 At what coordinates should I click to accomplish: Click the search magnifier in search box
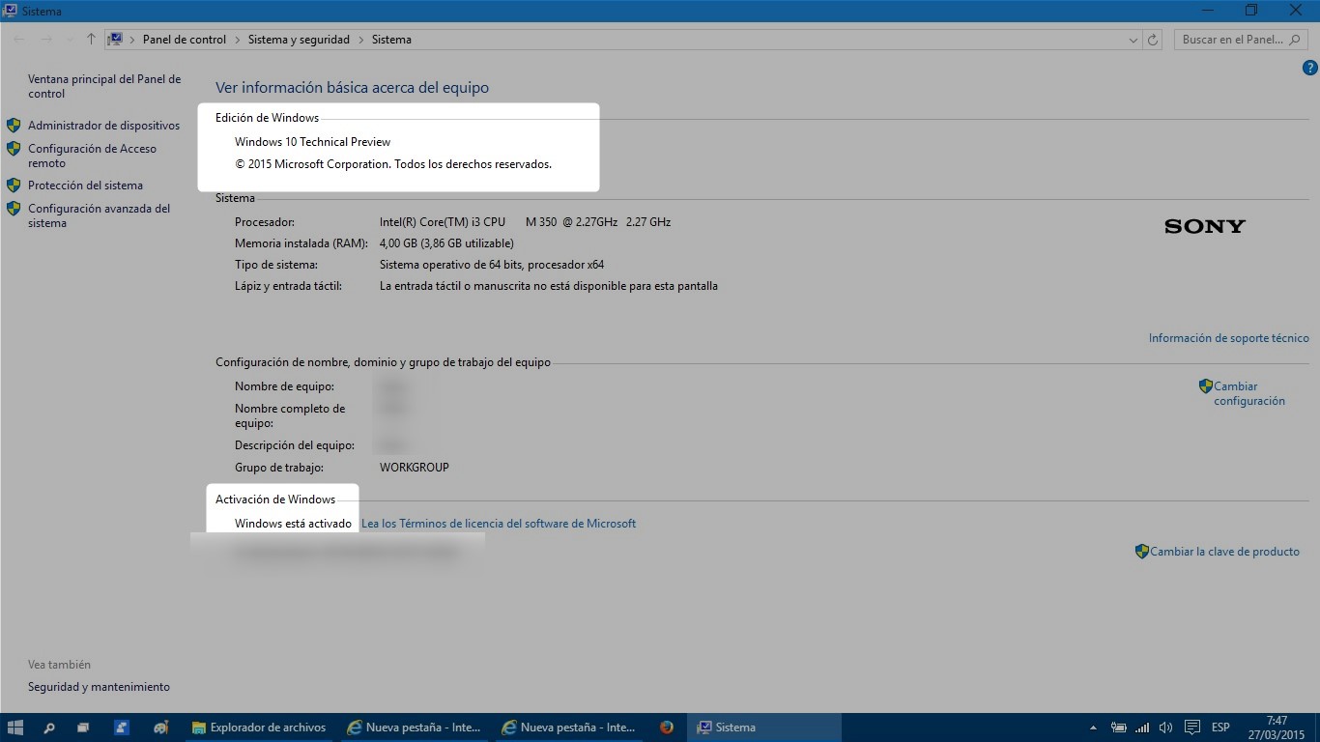point(1297,40)
